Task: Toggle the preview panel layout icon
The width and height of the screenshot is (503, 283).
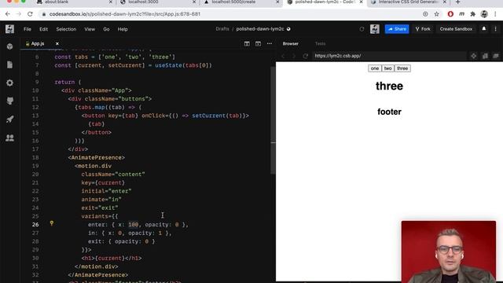Action: (258, 44)
